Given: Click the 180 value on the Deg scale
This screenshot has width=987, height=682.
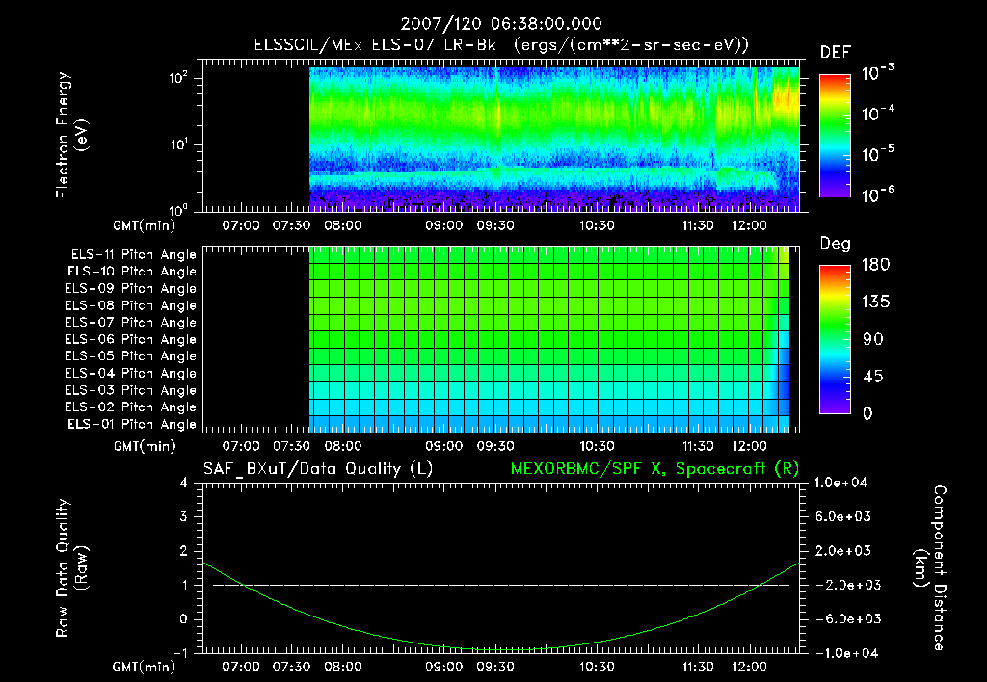Looking at the screenshot, I should pos(875,265).
